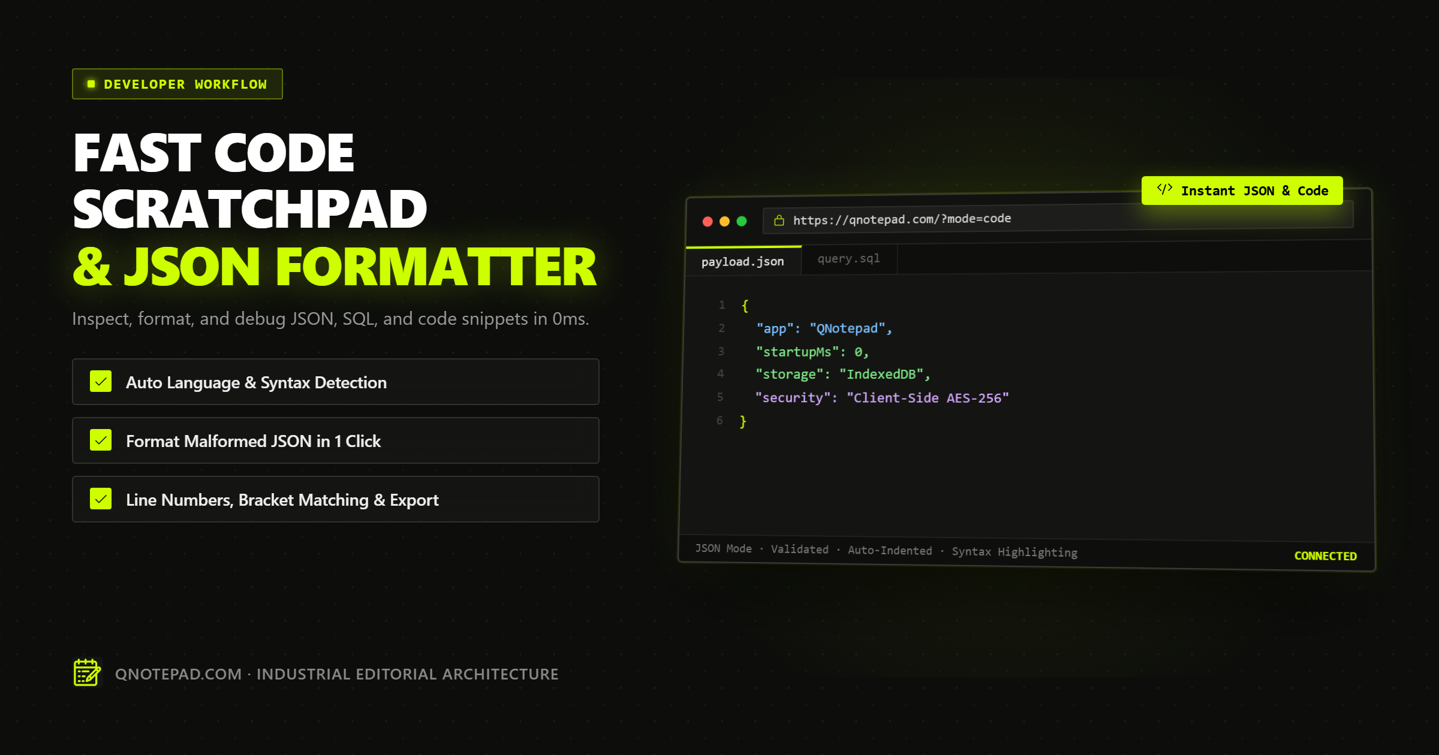
Task: Click the Instant JSON & Code badge
Action: click(1242, 191)
